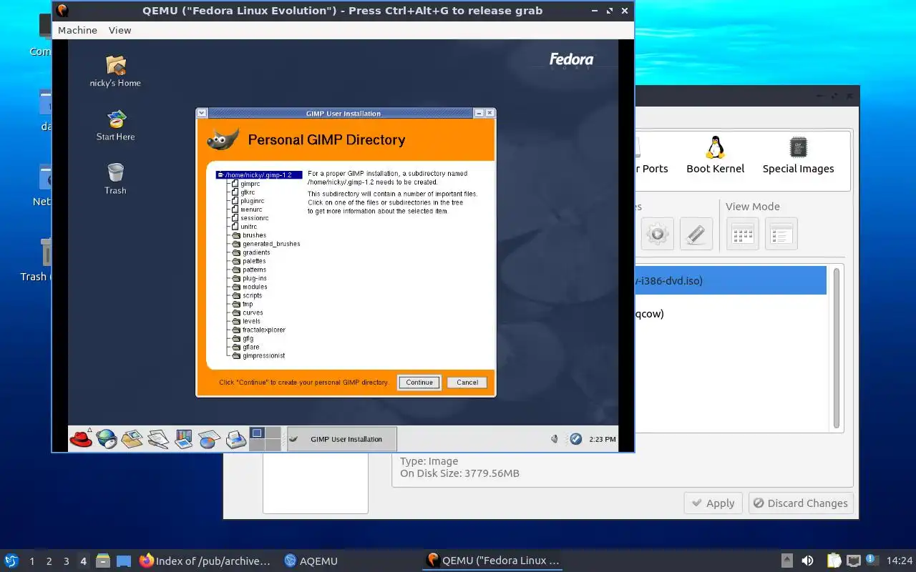Screen dimensions: 916x572
Task: Open Special Images chip icon in AQEMU
Action: pos(798,155)
